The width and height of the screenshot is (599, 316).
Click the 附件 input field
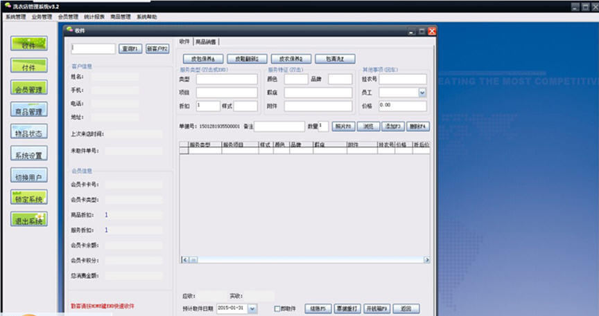pos(318,106)
